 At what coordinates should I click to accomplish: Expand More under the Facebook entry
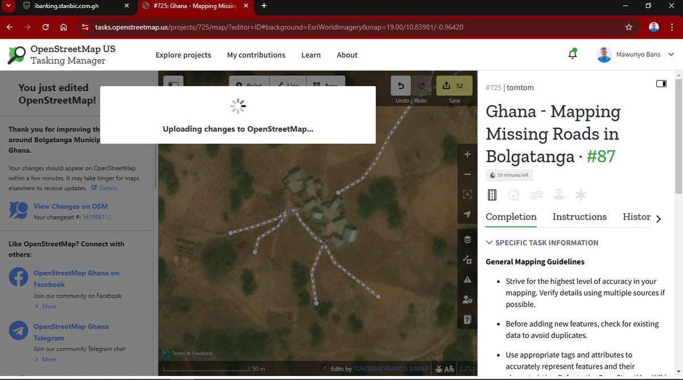(x=45, y=306)
